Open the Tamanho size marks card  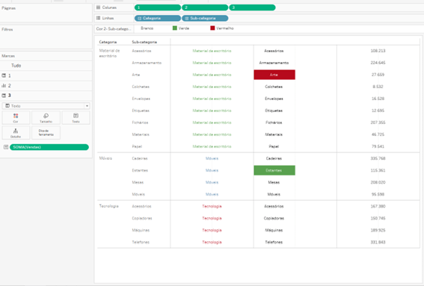(46, 118)
